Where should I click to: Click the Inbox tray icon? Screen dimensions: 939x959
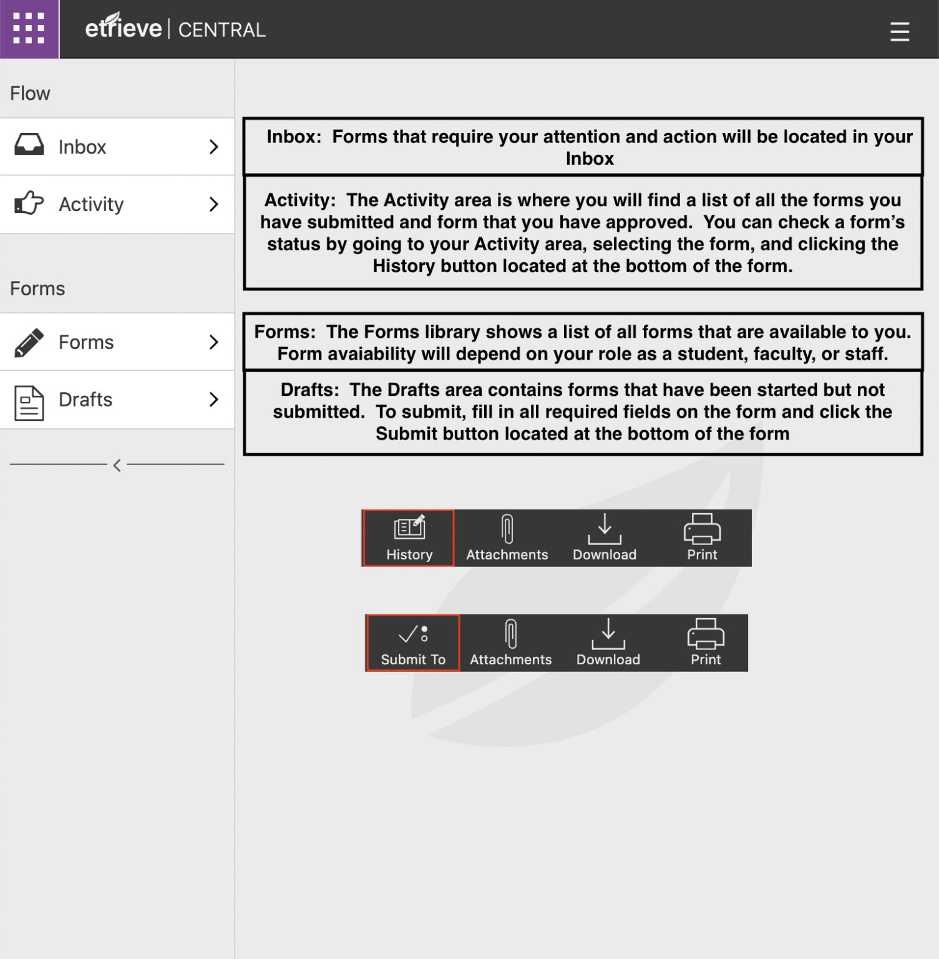tap(29, 145)
